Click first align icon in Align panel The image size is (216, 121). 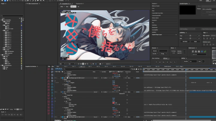[x=204, y=39]
